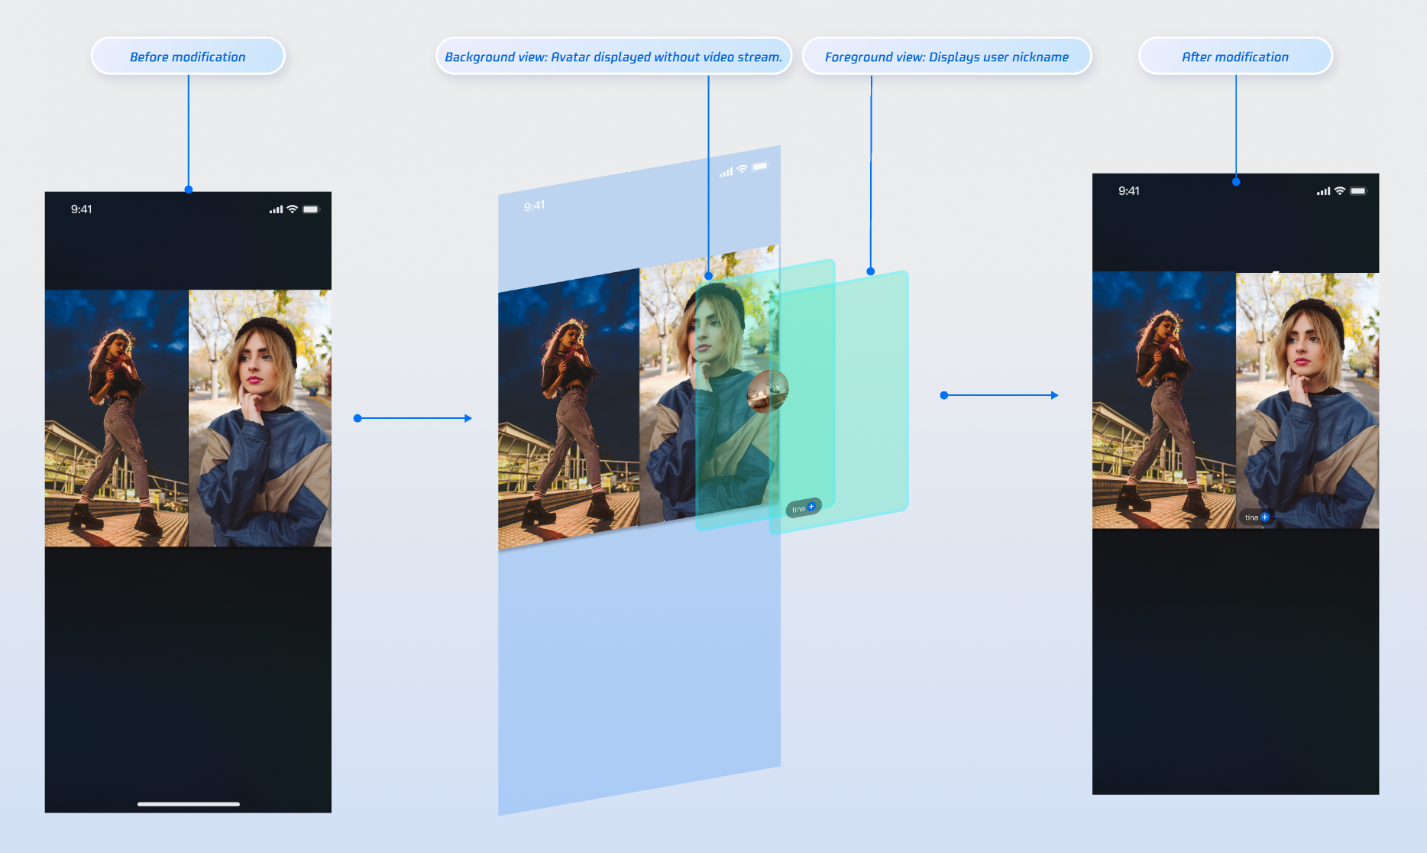
Task: Tap the standing woman photo in the left phone
Action: click(x=116, y=418)
